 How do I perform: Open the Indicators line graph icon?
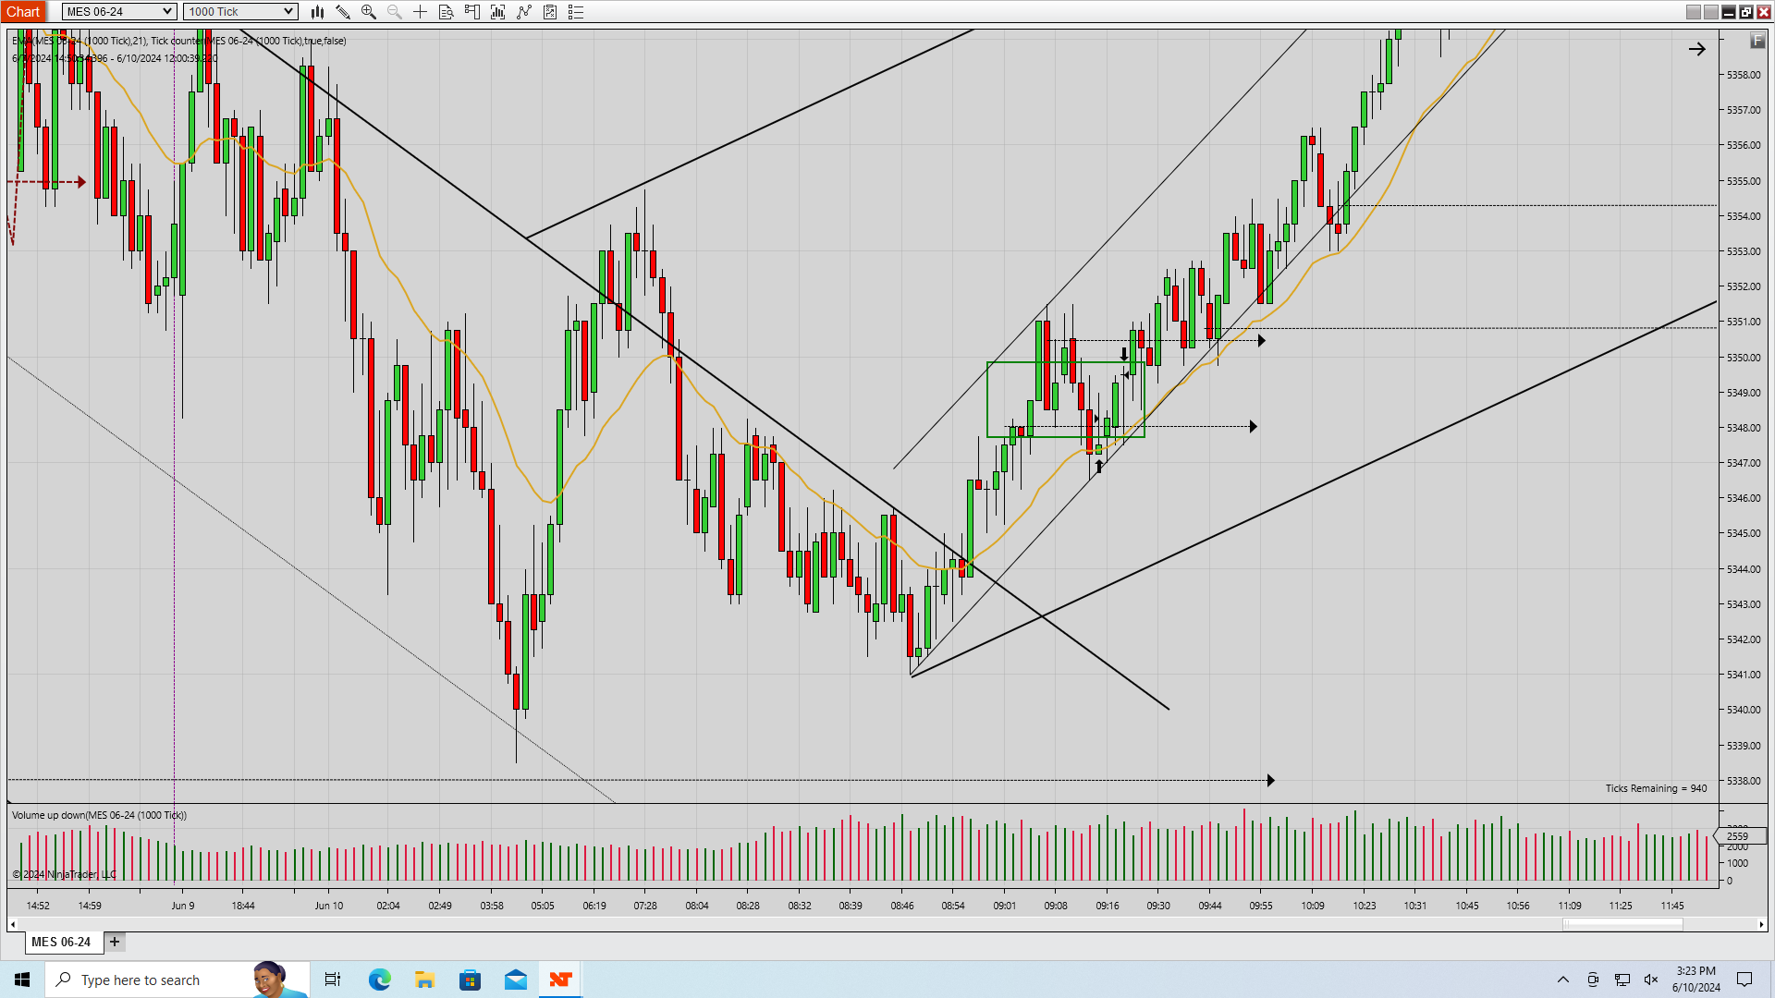[x=524, y=12]
